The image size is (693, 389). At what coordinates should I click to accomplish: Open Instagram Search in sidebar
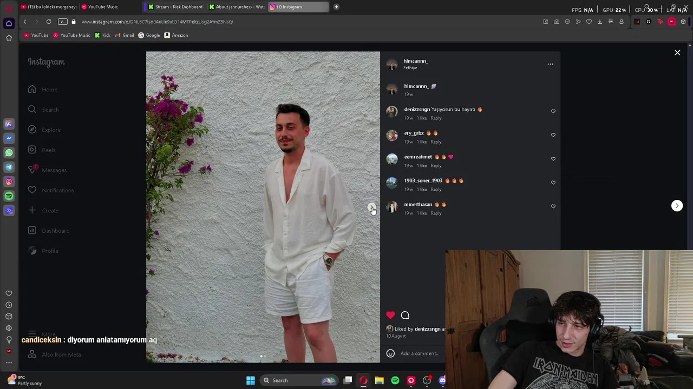pyautogui.click(x=43, y=110)
